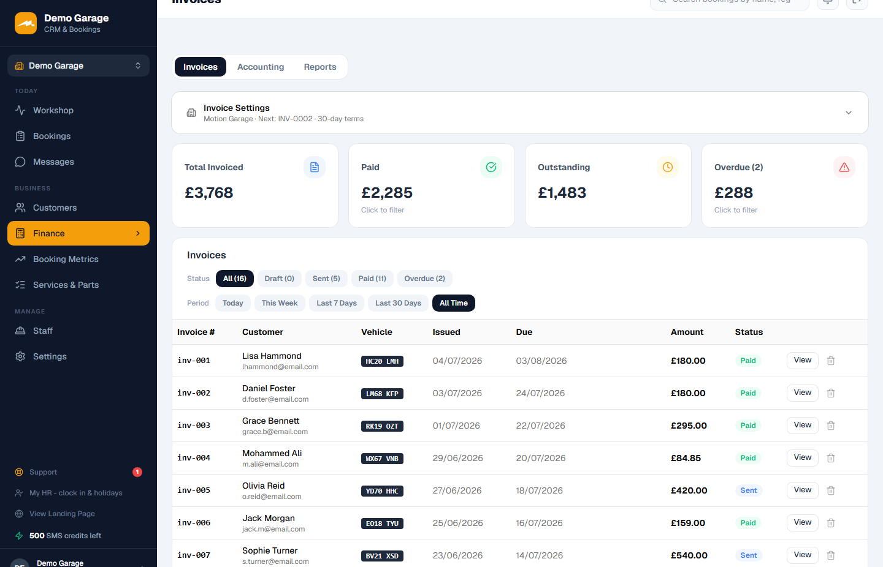View invoice inv-001
The image size is (883, 567).
tap(803, 361)
